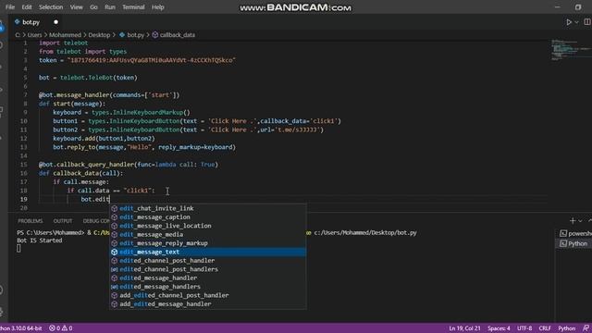This screenshot has height=333, width=592.
Task: Select the powershell terminal entry
Action: pos(575,233)
